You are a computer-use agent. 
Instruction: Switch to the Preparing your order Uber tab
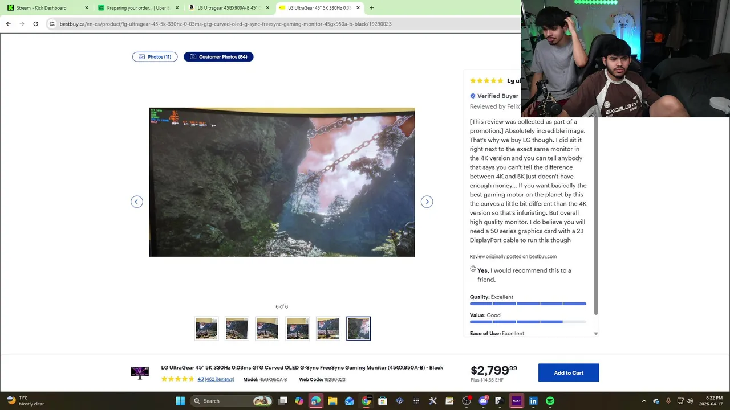point(139,8)
